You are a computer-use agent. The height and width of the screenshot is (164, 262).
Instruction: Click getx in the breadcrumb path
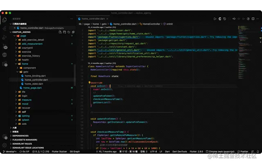[x=104, y=24]
